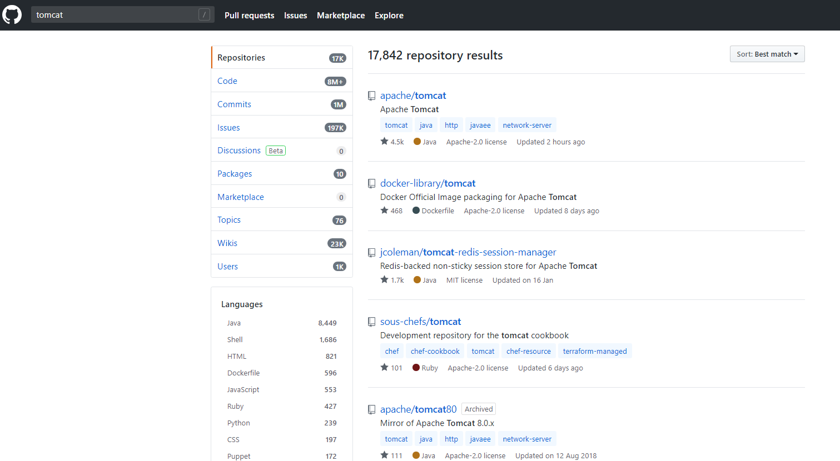This screenshot has width=840, height=461.
Task: Open the jcoleman/tomcat-redis-session-manager repository
Action: [468, 252]
